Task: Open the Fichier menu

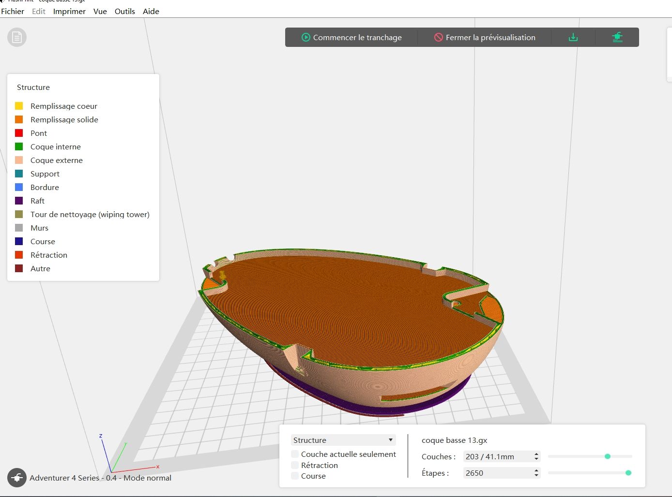Action: (x=13, y=11)
